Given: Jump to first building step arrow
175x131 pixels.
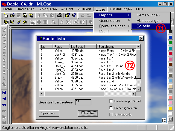Looking at the screenshot, I should (4, 93).
